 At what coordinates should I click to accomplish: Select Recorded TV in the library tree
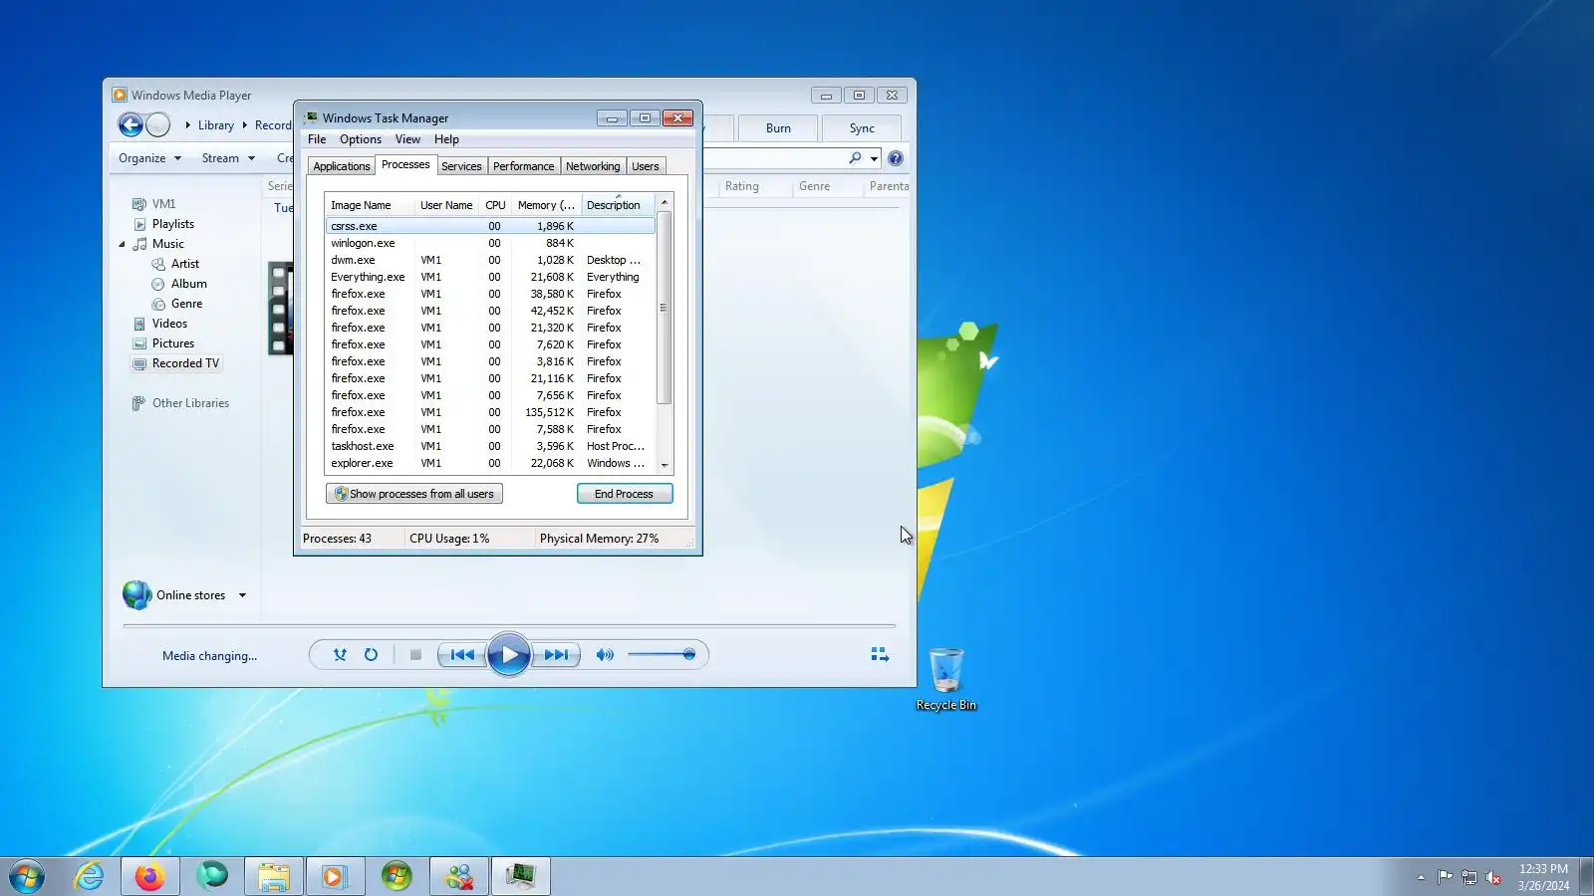point(185,363)
